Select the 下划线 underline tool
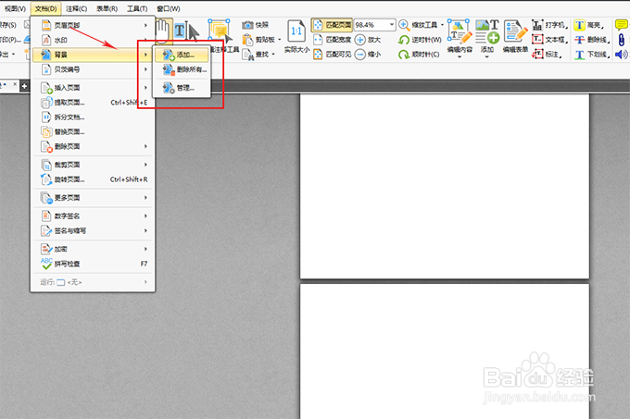Screen dimensions: 630x419 click(591, 55)
